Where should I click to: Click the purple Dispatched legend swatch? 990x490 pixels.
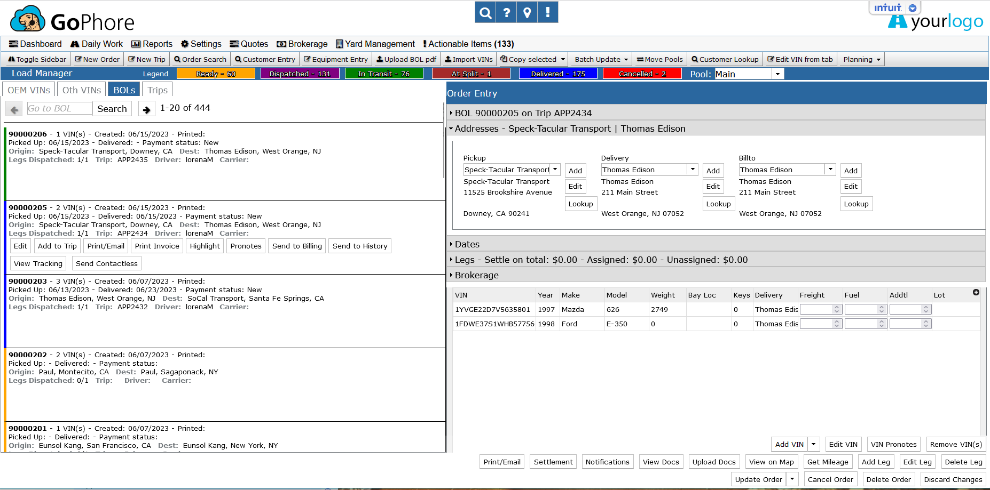tap(300, 74)
